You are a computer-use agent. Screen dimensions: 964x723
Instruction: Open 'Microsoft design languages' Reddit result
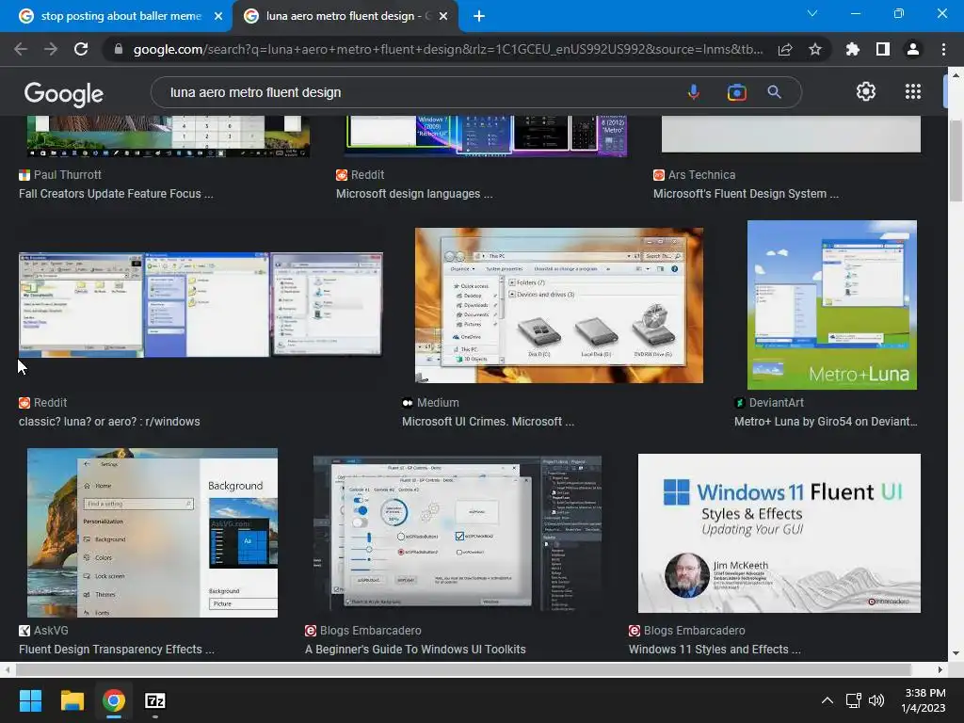pyautogui.click(x=414, y=194)
